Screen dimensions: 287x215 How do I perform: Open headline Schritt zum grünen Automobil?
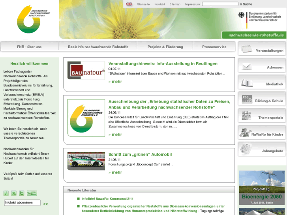point(140,154)
